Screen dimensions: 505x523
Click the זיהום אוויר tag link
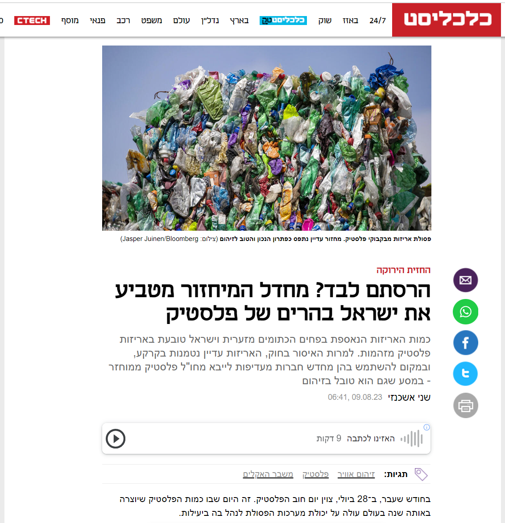click(x=356, y=474)
